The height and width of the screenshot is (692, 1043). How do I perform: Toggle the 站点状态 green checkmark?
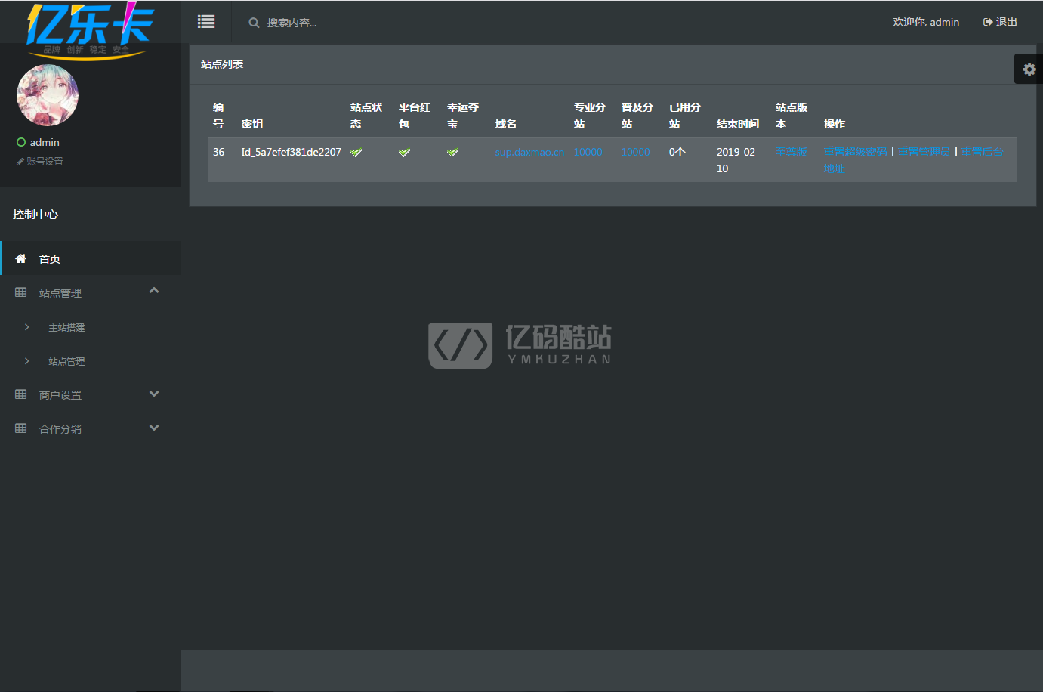coord(356,153)
